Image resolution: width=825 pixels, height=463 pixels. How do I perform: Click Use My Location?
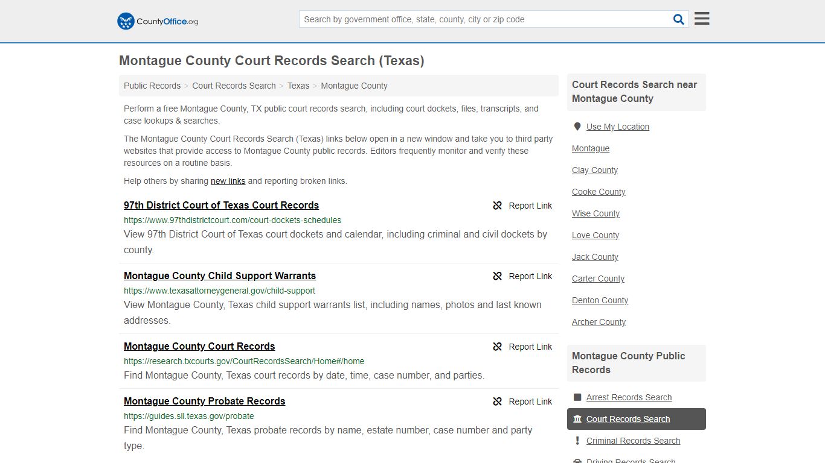(618, 127)
